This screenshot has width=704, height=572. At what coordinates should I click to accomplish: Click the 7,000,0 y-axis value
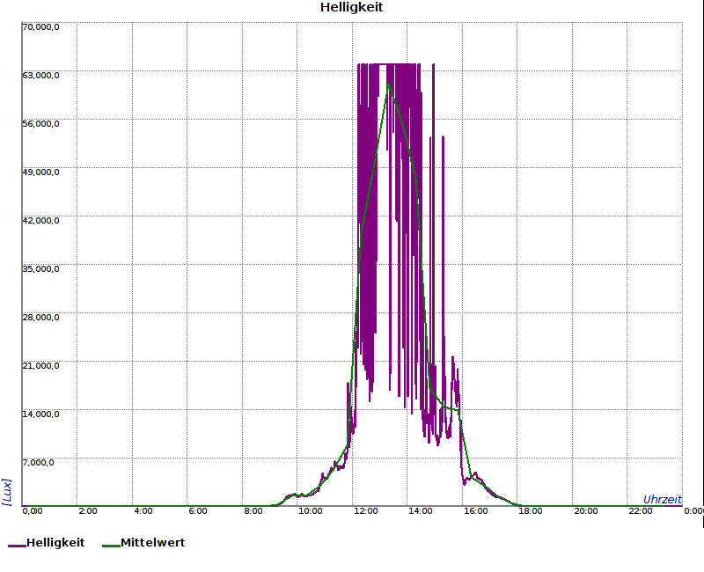pyautogui.click(x=39, y=463)
